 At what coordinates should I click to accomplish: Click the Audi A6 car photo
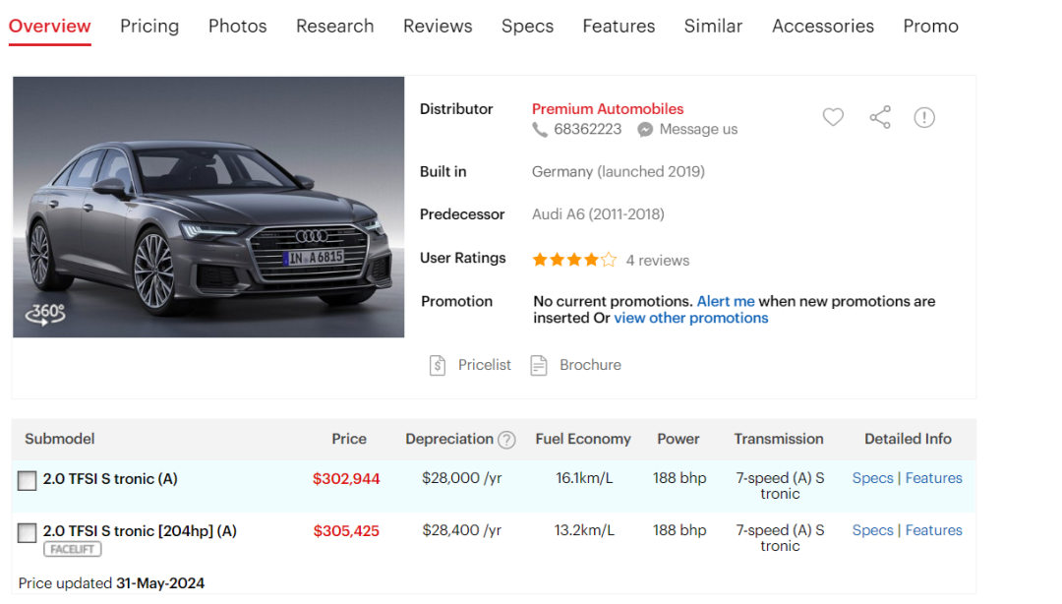[208, 207]
